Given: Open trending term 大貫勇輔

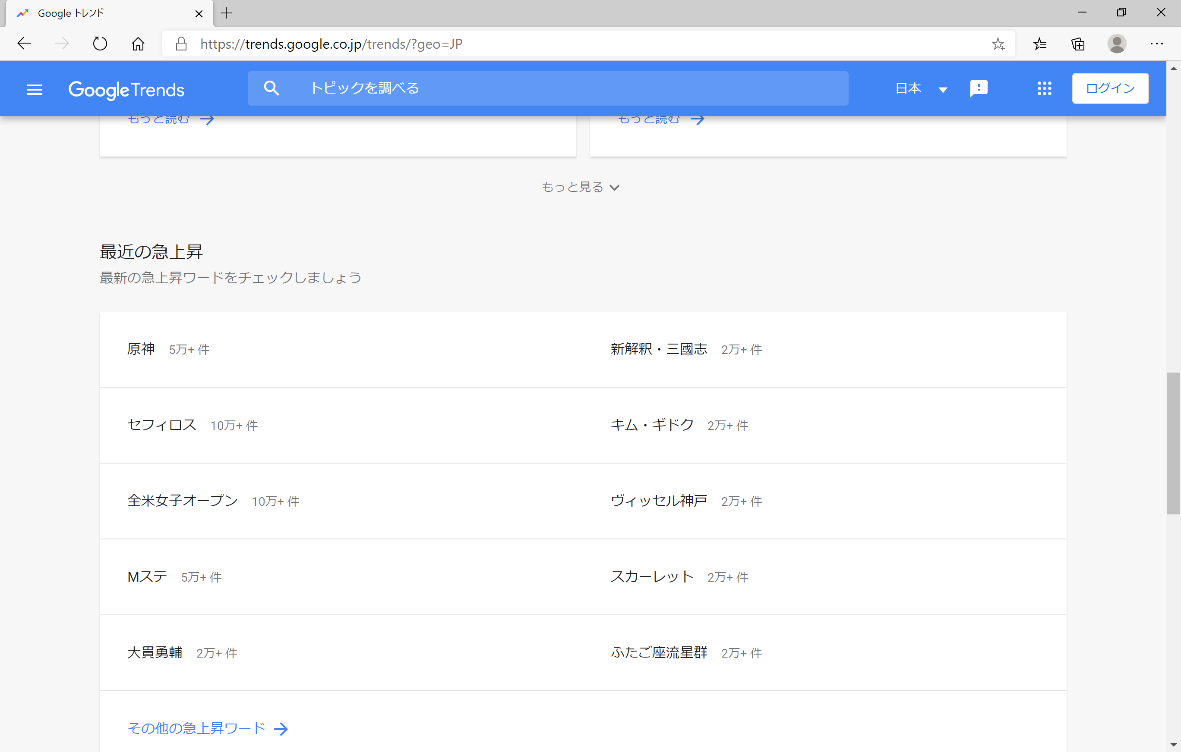Looking at the screenshot, I should click(155, 652).
